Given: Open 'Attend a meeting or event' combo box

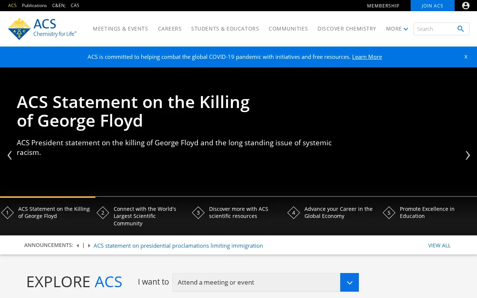Looking at the screenshot, I should tap(266, 282).
